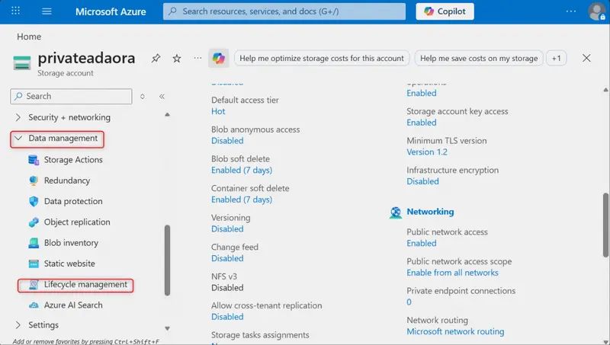
Task: Click sidebar scroll up arrow
Action: pos(167,114)
